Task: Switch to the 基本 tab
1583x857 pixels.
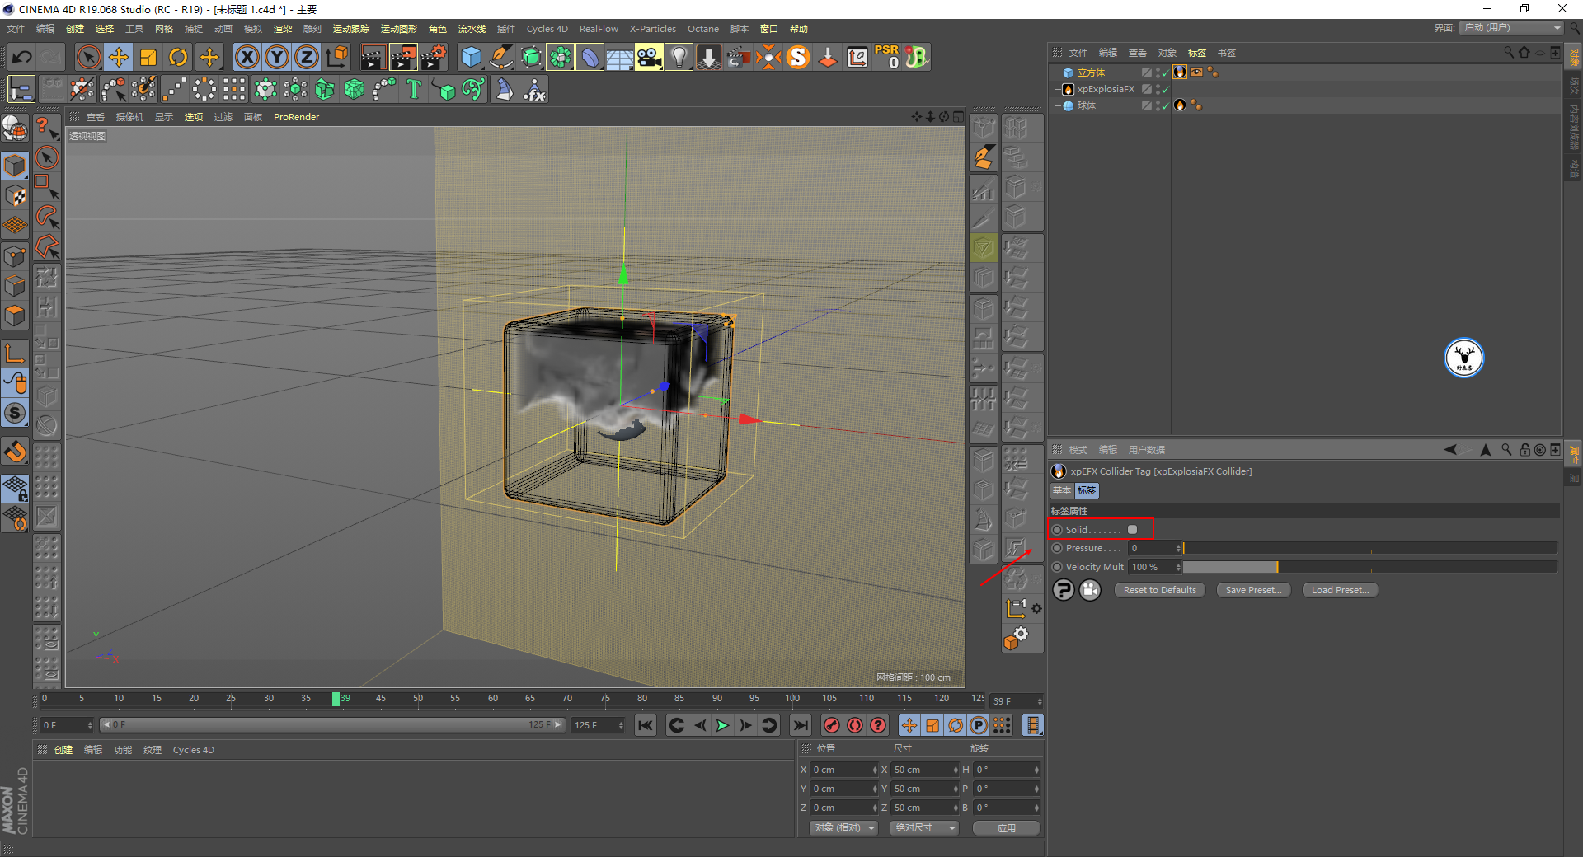Action: (x=1062, y=490)
